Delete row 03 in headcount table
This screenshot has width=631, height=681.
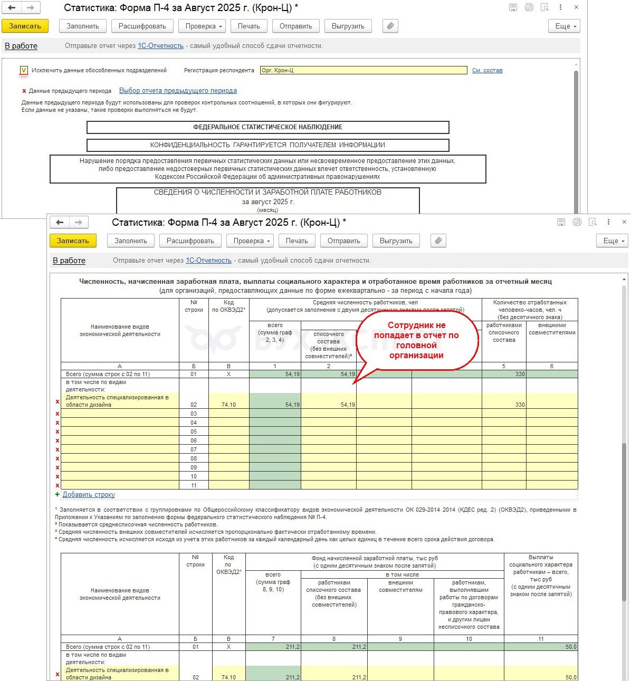coord(58,414)
